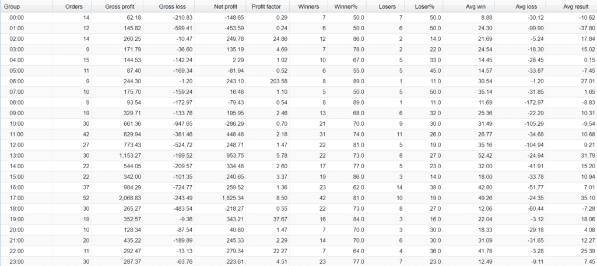Select the 03:00 group row
Screen dimensions: 597x266
pyautogui.click(x=298, y=49)
